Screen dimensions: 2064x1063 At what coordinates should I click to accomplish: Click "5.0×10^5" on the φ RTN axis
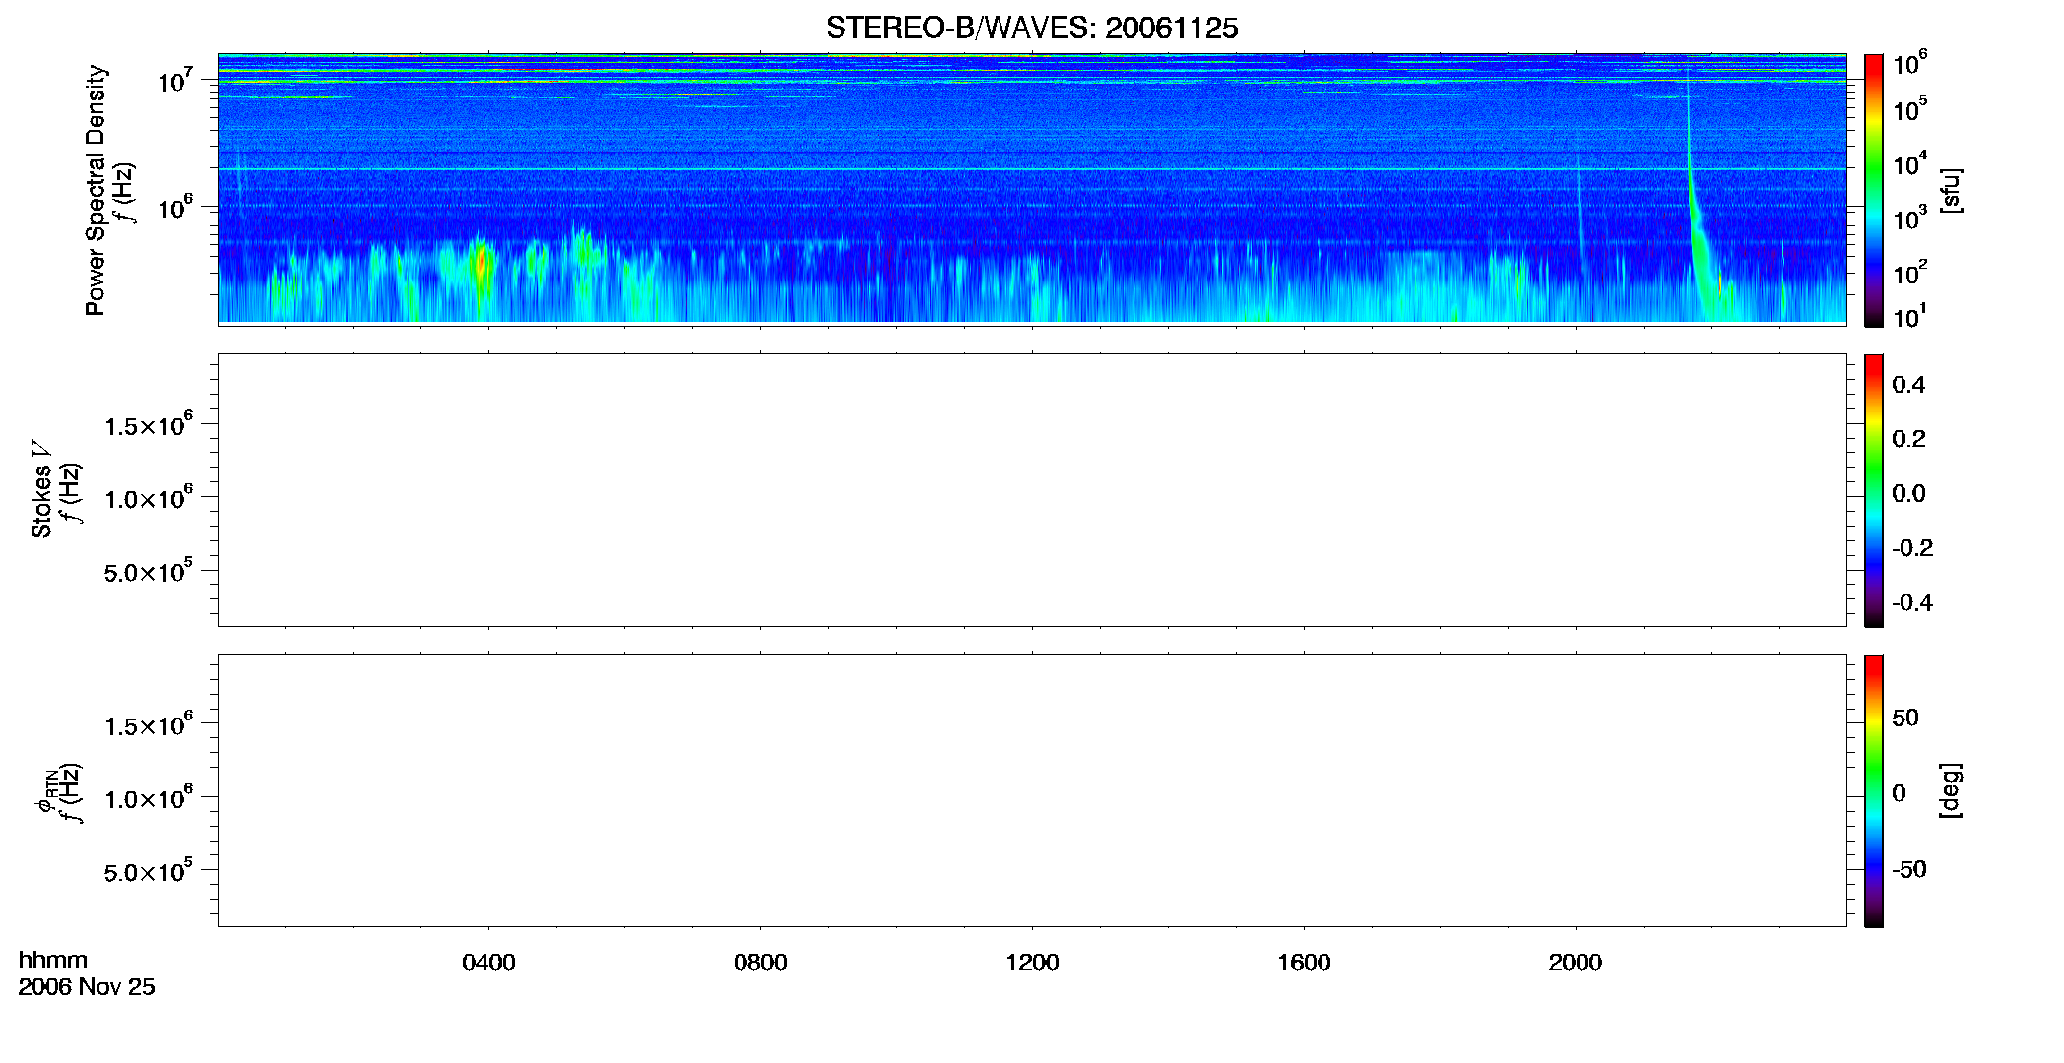pos(149,871)
